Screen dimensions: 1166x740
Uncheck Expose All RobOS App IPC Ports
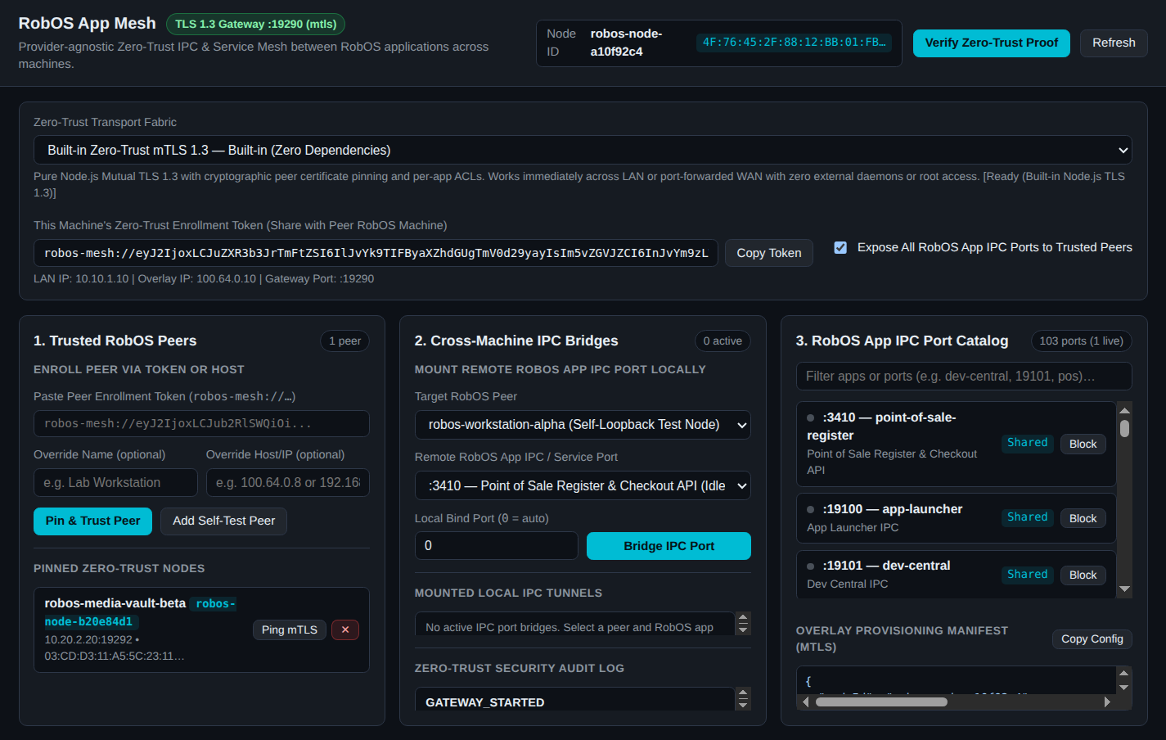[840, 247]
